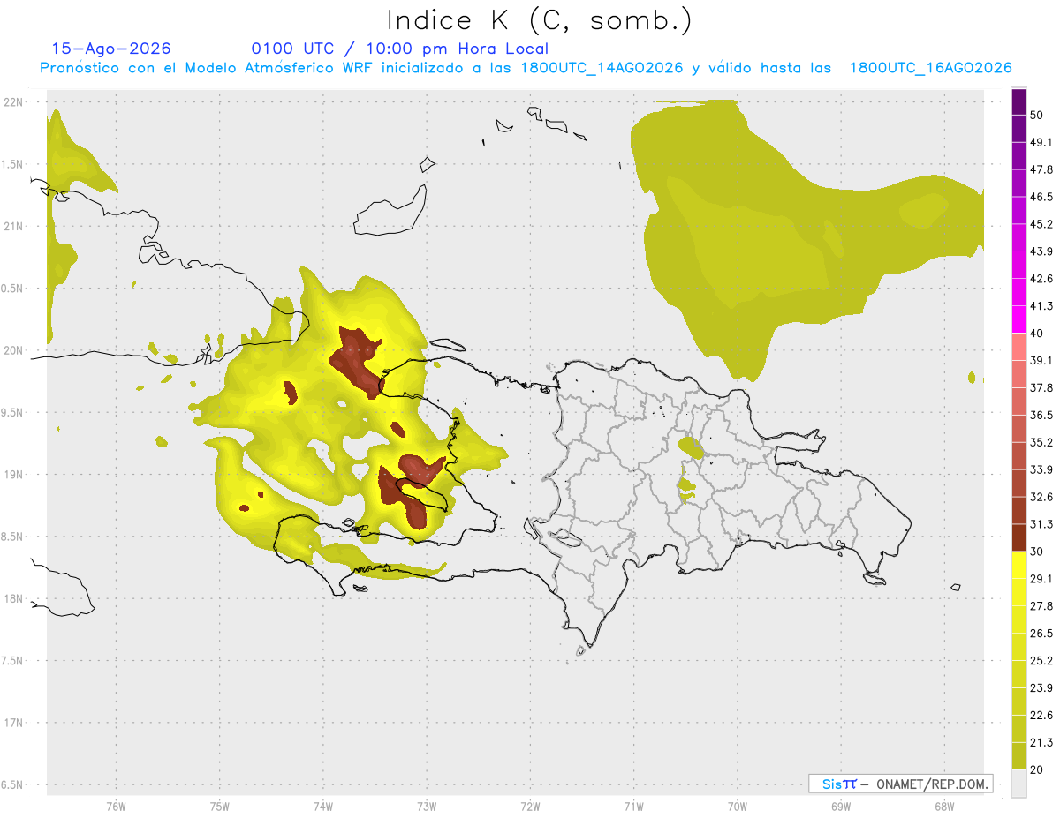Click the "75W" longitude label
Image resolution: width=1060 pixels, height=818 pixels.
coord(219,806)
